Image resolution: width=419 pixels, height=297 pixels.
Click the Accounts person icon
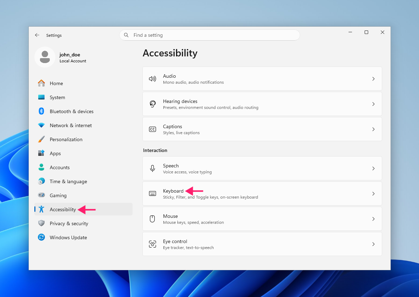pos(41,167)
